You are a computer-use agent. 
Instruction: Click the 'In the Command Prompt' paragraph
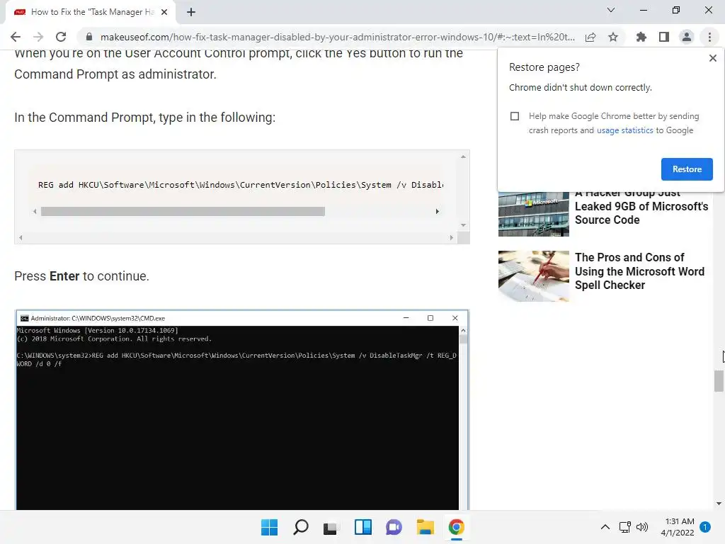(x=144, y=118)
